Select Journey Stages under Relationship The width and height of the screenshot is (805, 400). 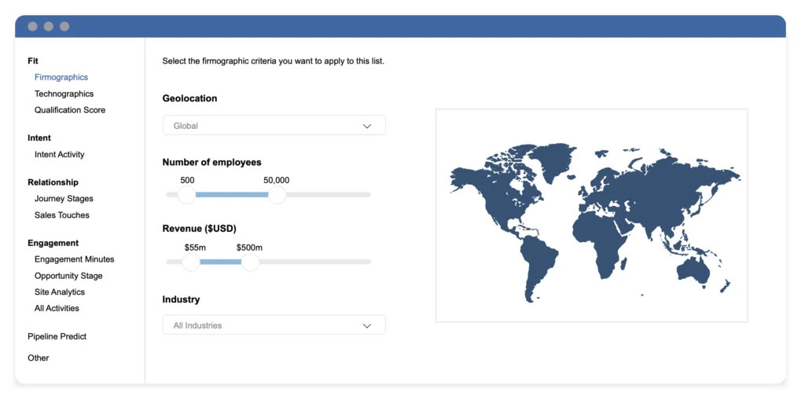tap(64, 199)
